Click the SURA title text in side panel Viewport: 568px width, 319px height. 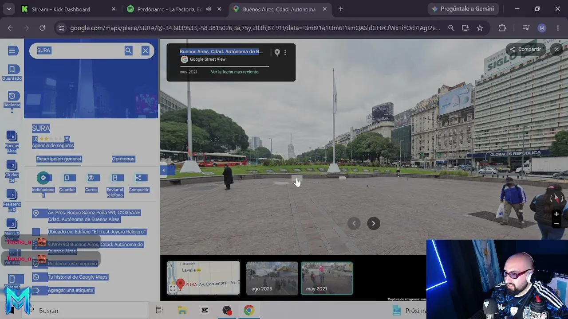coord(41,128)
